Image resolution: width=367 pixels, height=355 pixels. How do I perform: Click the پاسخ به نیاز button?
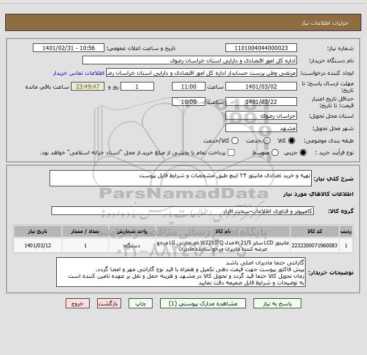(277, 304)
